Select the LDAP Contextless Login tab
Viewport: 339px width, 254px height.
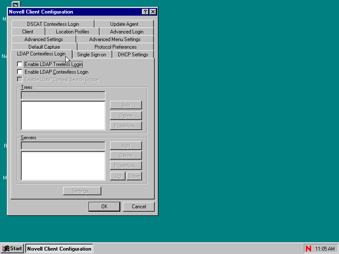(x=41, y=54)
